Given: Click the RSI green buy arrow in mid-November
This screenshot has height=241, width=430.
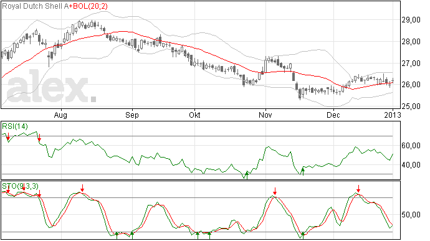Looking at the screenshot, I should pyautogui.click(x=303, y=172).
